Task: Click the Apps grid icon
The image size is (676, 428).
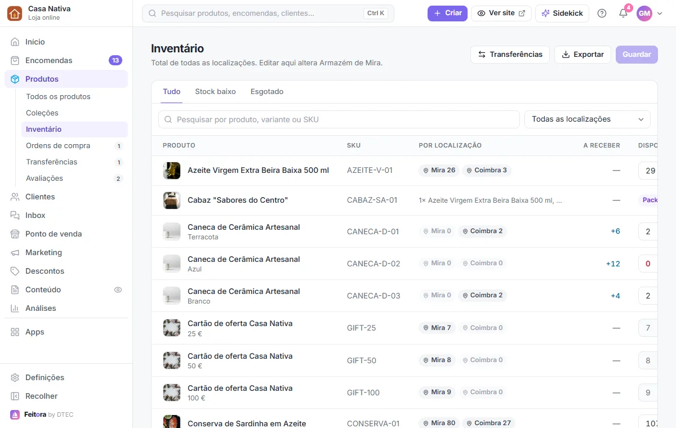Action: tap(15, 332)
